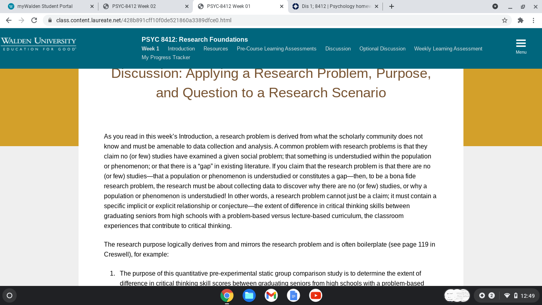
Task: Open the Optional Discussion link
Action: [x=382, y=49]
